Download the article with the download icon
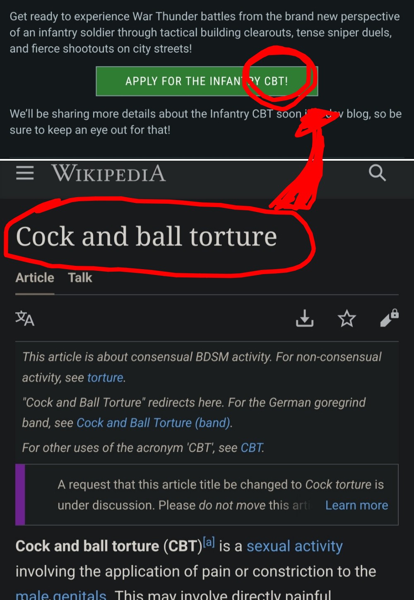The width and height of the screenshot is (414, 600). click(305, 318)
